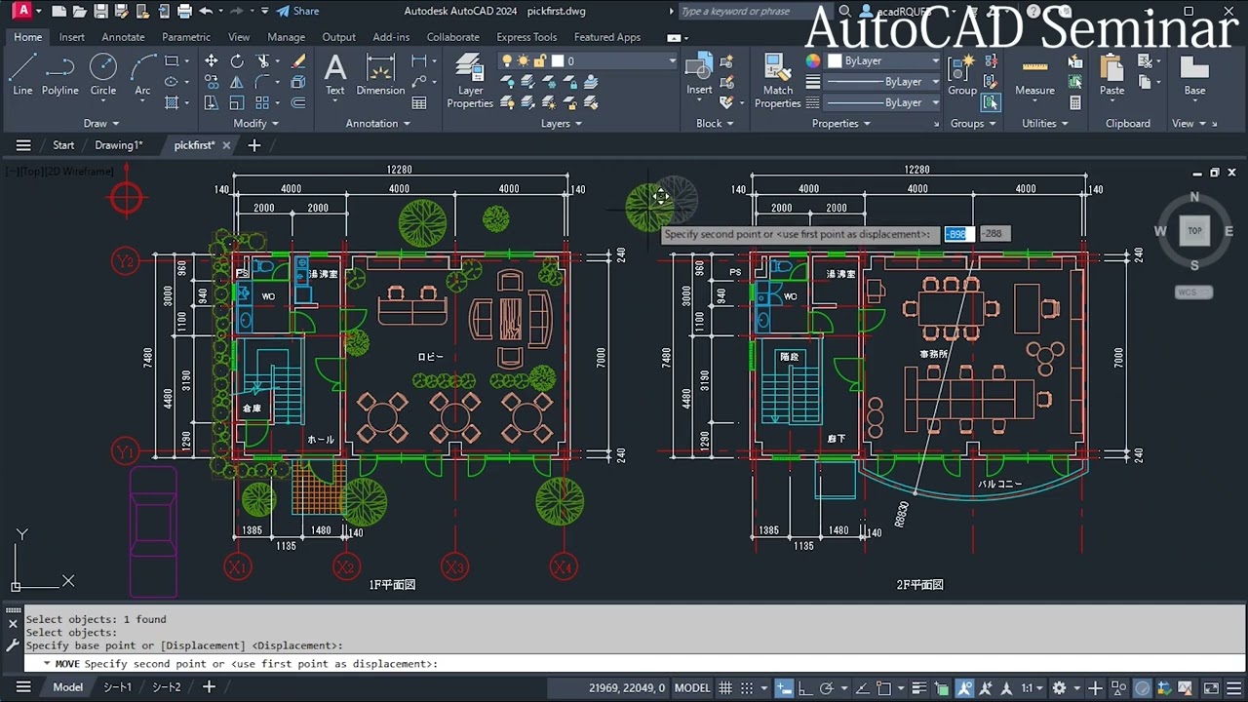The image size is (1248, 702).
Task: Open the Insert ribbon tab
Action: point(72,37)
